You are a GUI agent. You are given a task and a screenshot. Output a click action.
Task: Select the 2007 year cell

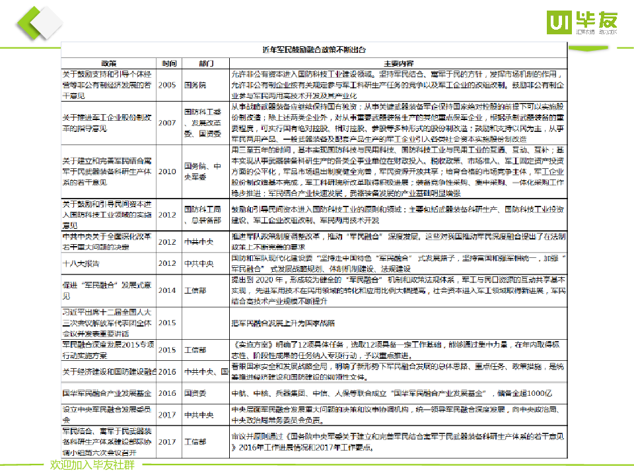tap(168, 123)
